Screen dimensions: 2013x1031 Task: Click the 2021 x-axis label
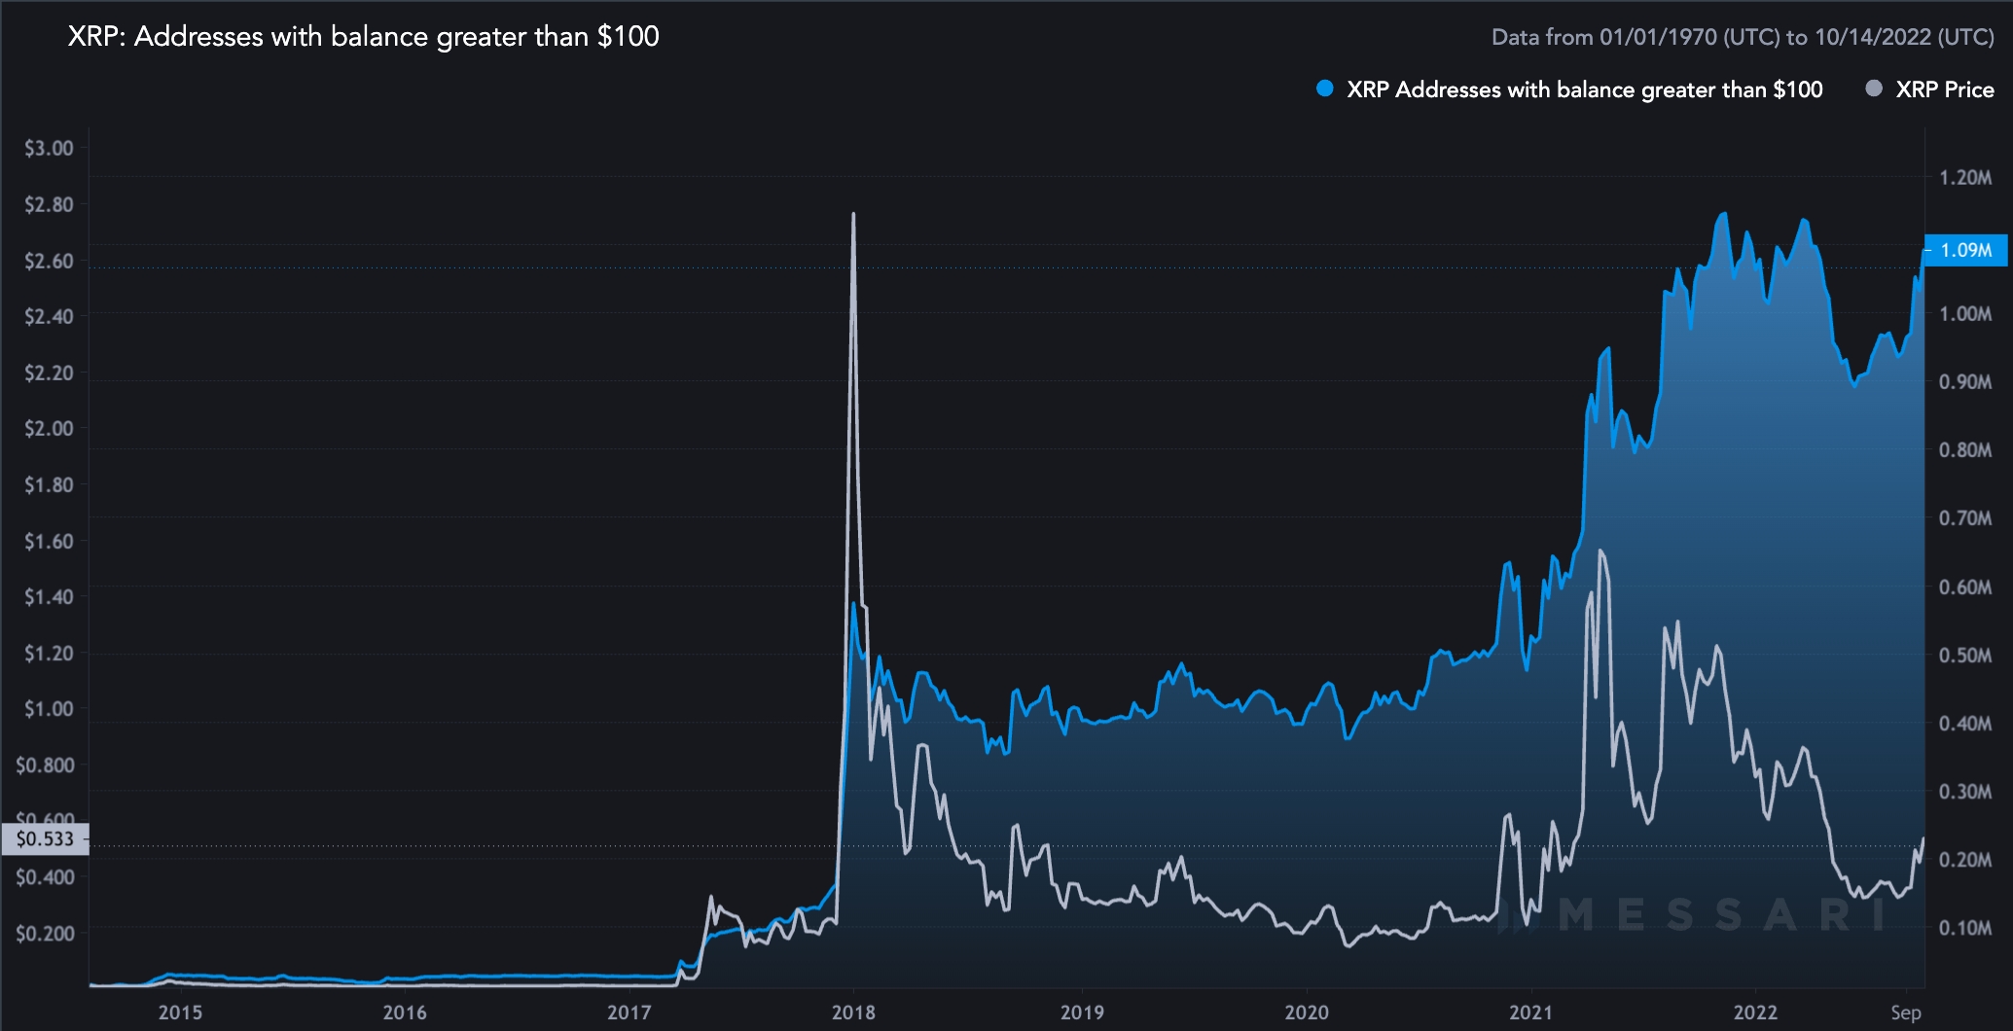coord(1530,1013)
